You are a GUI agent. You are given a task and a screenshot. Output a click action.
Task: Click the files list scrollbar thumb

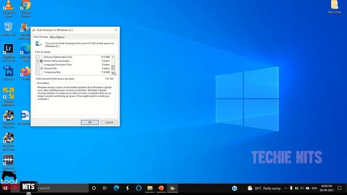click(113, 67)
